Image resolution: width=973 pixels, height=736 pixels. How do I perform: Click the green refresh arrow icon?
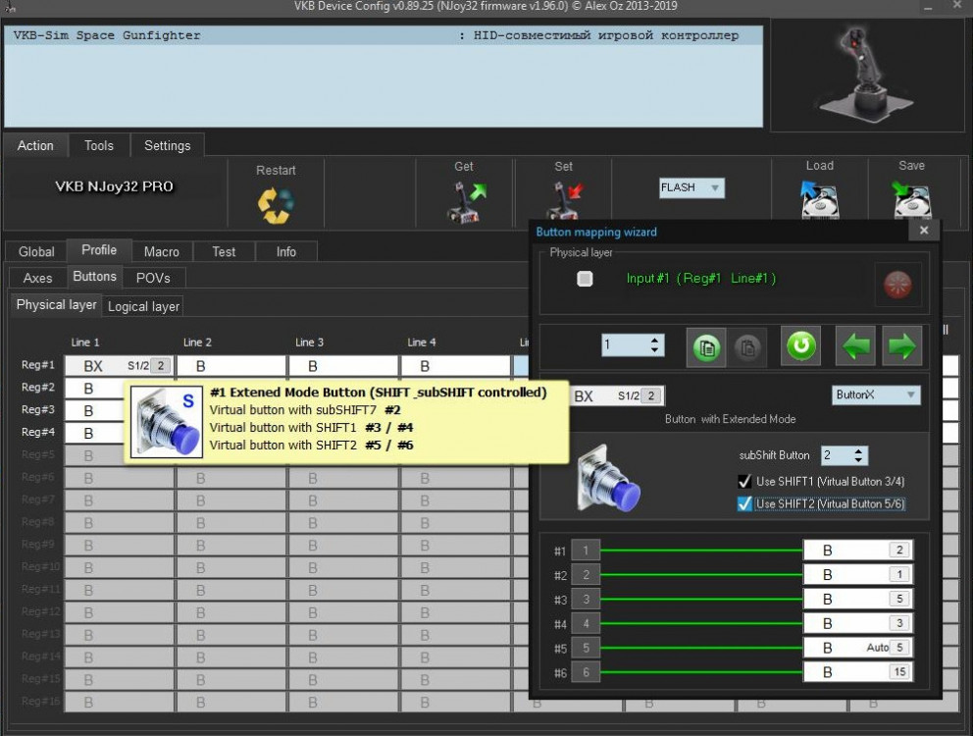(801, 345)
